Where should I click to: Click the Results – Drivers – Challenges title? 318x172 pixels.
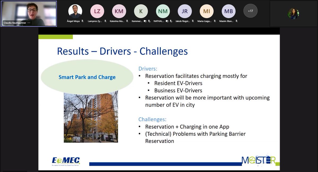click(122, 51)
